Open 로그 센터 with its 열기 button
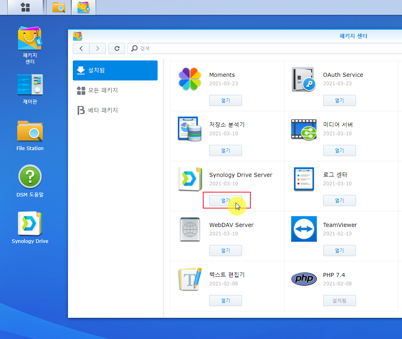Image resolution: width=402 pixels, height=339 pixels. (340, 201)
